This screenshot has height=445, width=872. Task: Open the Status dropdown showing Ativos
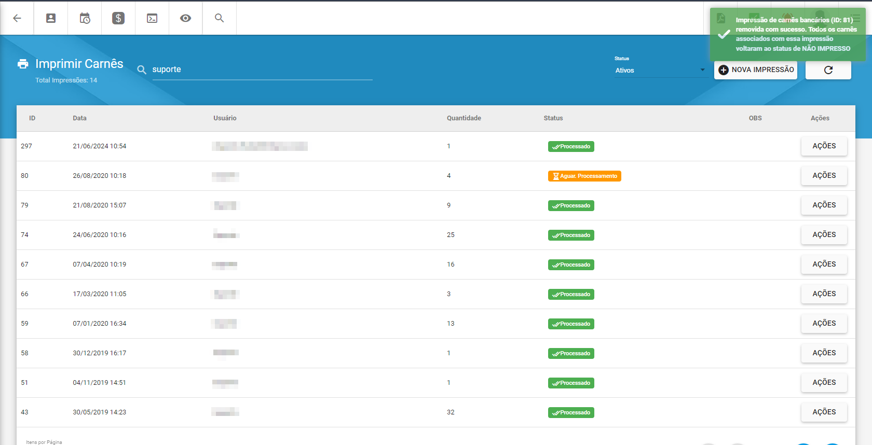[x=660, y=70]
